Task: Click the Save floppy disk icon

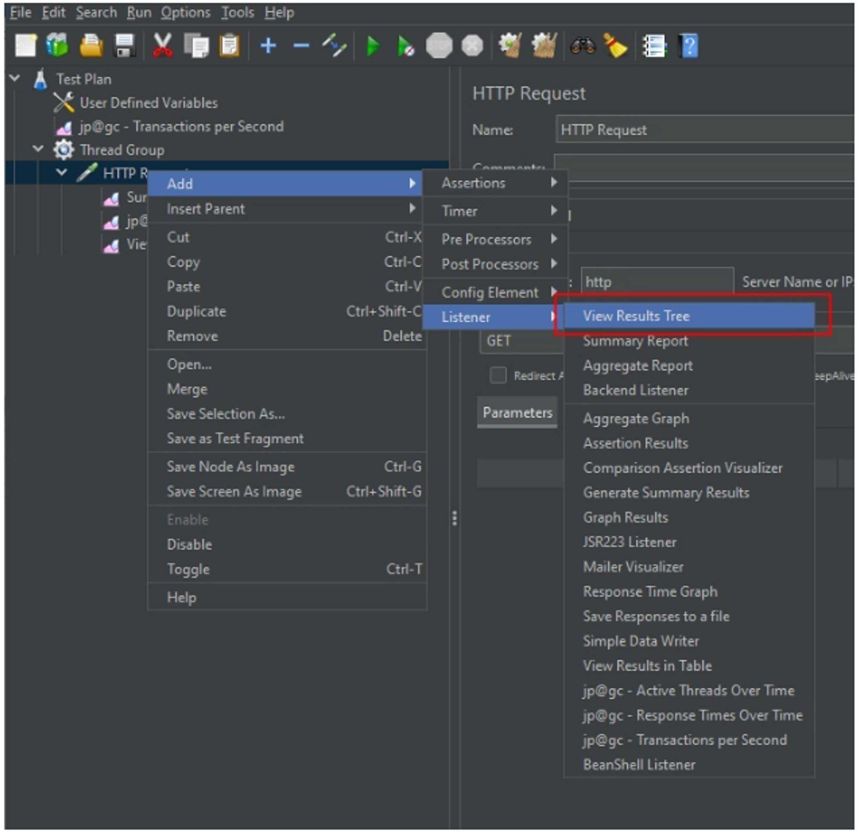Action: click(x=124, y=45)
